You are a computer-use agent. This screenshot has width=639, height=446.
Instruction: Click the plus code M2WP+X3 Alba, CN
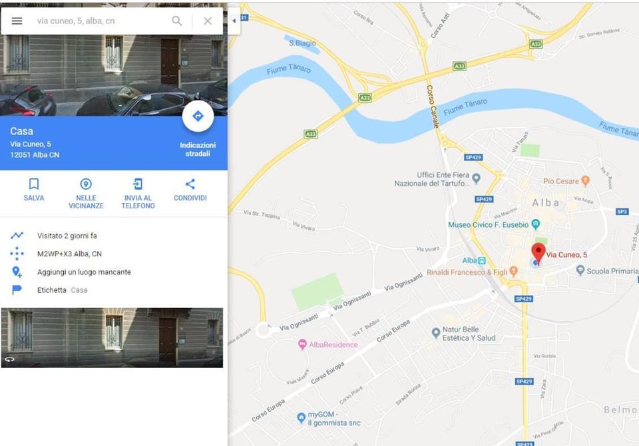click(x=69, y=254)
